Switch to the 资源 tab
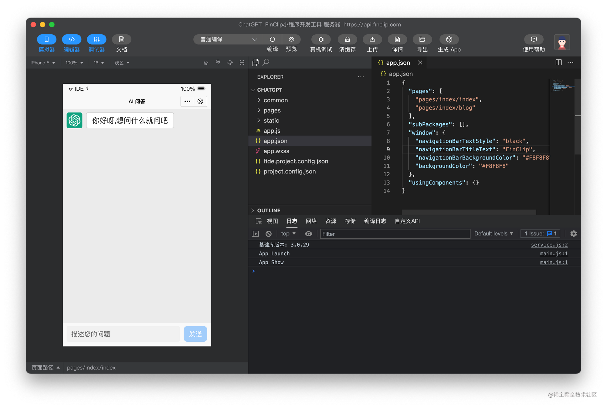607x408 pixels. tap(331, 221)
